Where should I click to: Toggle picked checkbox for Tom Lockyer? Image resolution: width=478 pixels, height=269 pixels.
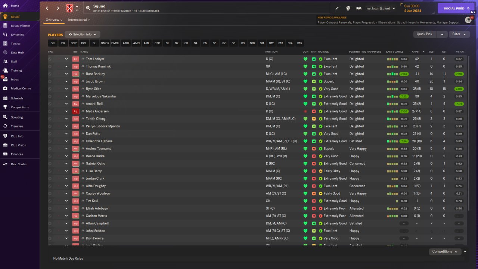coord(50,59)
